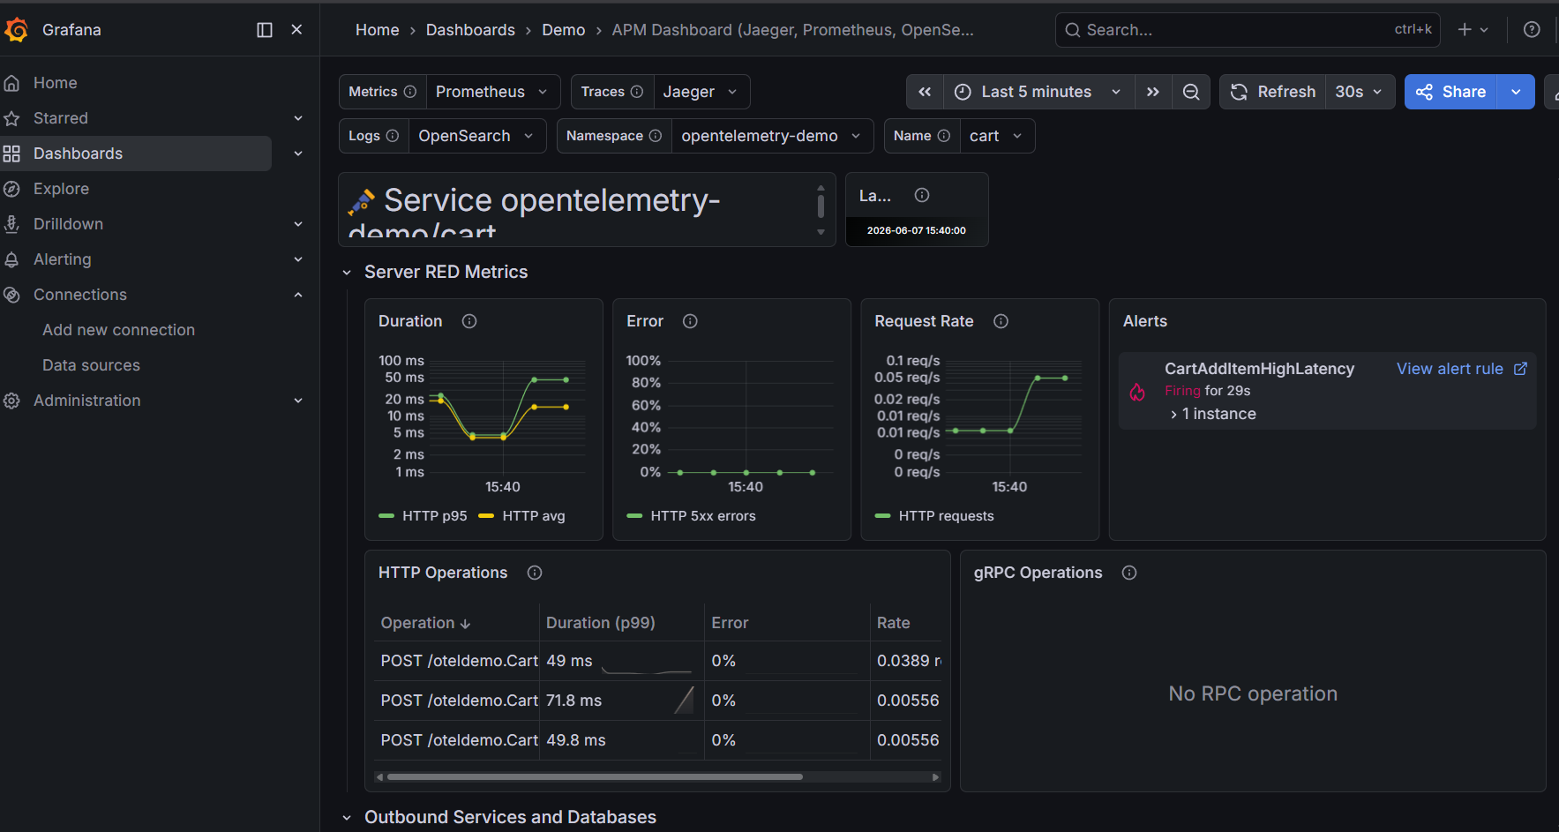The height and width of the screenshot is (832, 1559).
Task: Open the Last 5 minutes time picker
Action: pyautogui.click(x=1038, y=92)
